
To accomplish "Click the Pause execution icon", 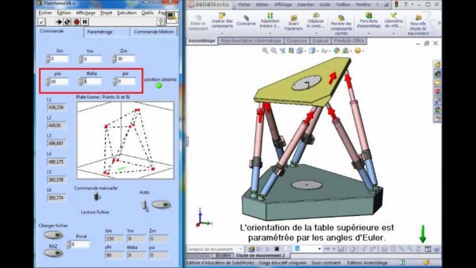I will pyautogui.click(x=85, y=22).
